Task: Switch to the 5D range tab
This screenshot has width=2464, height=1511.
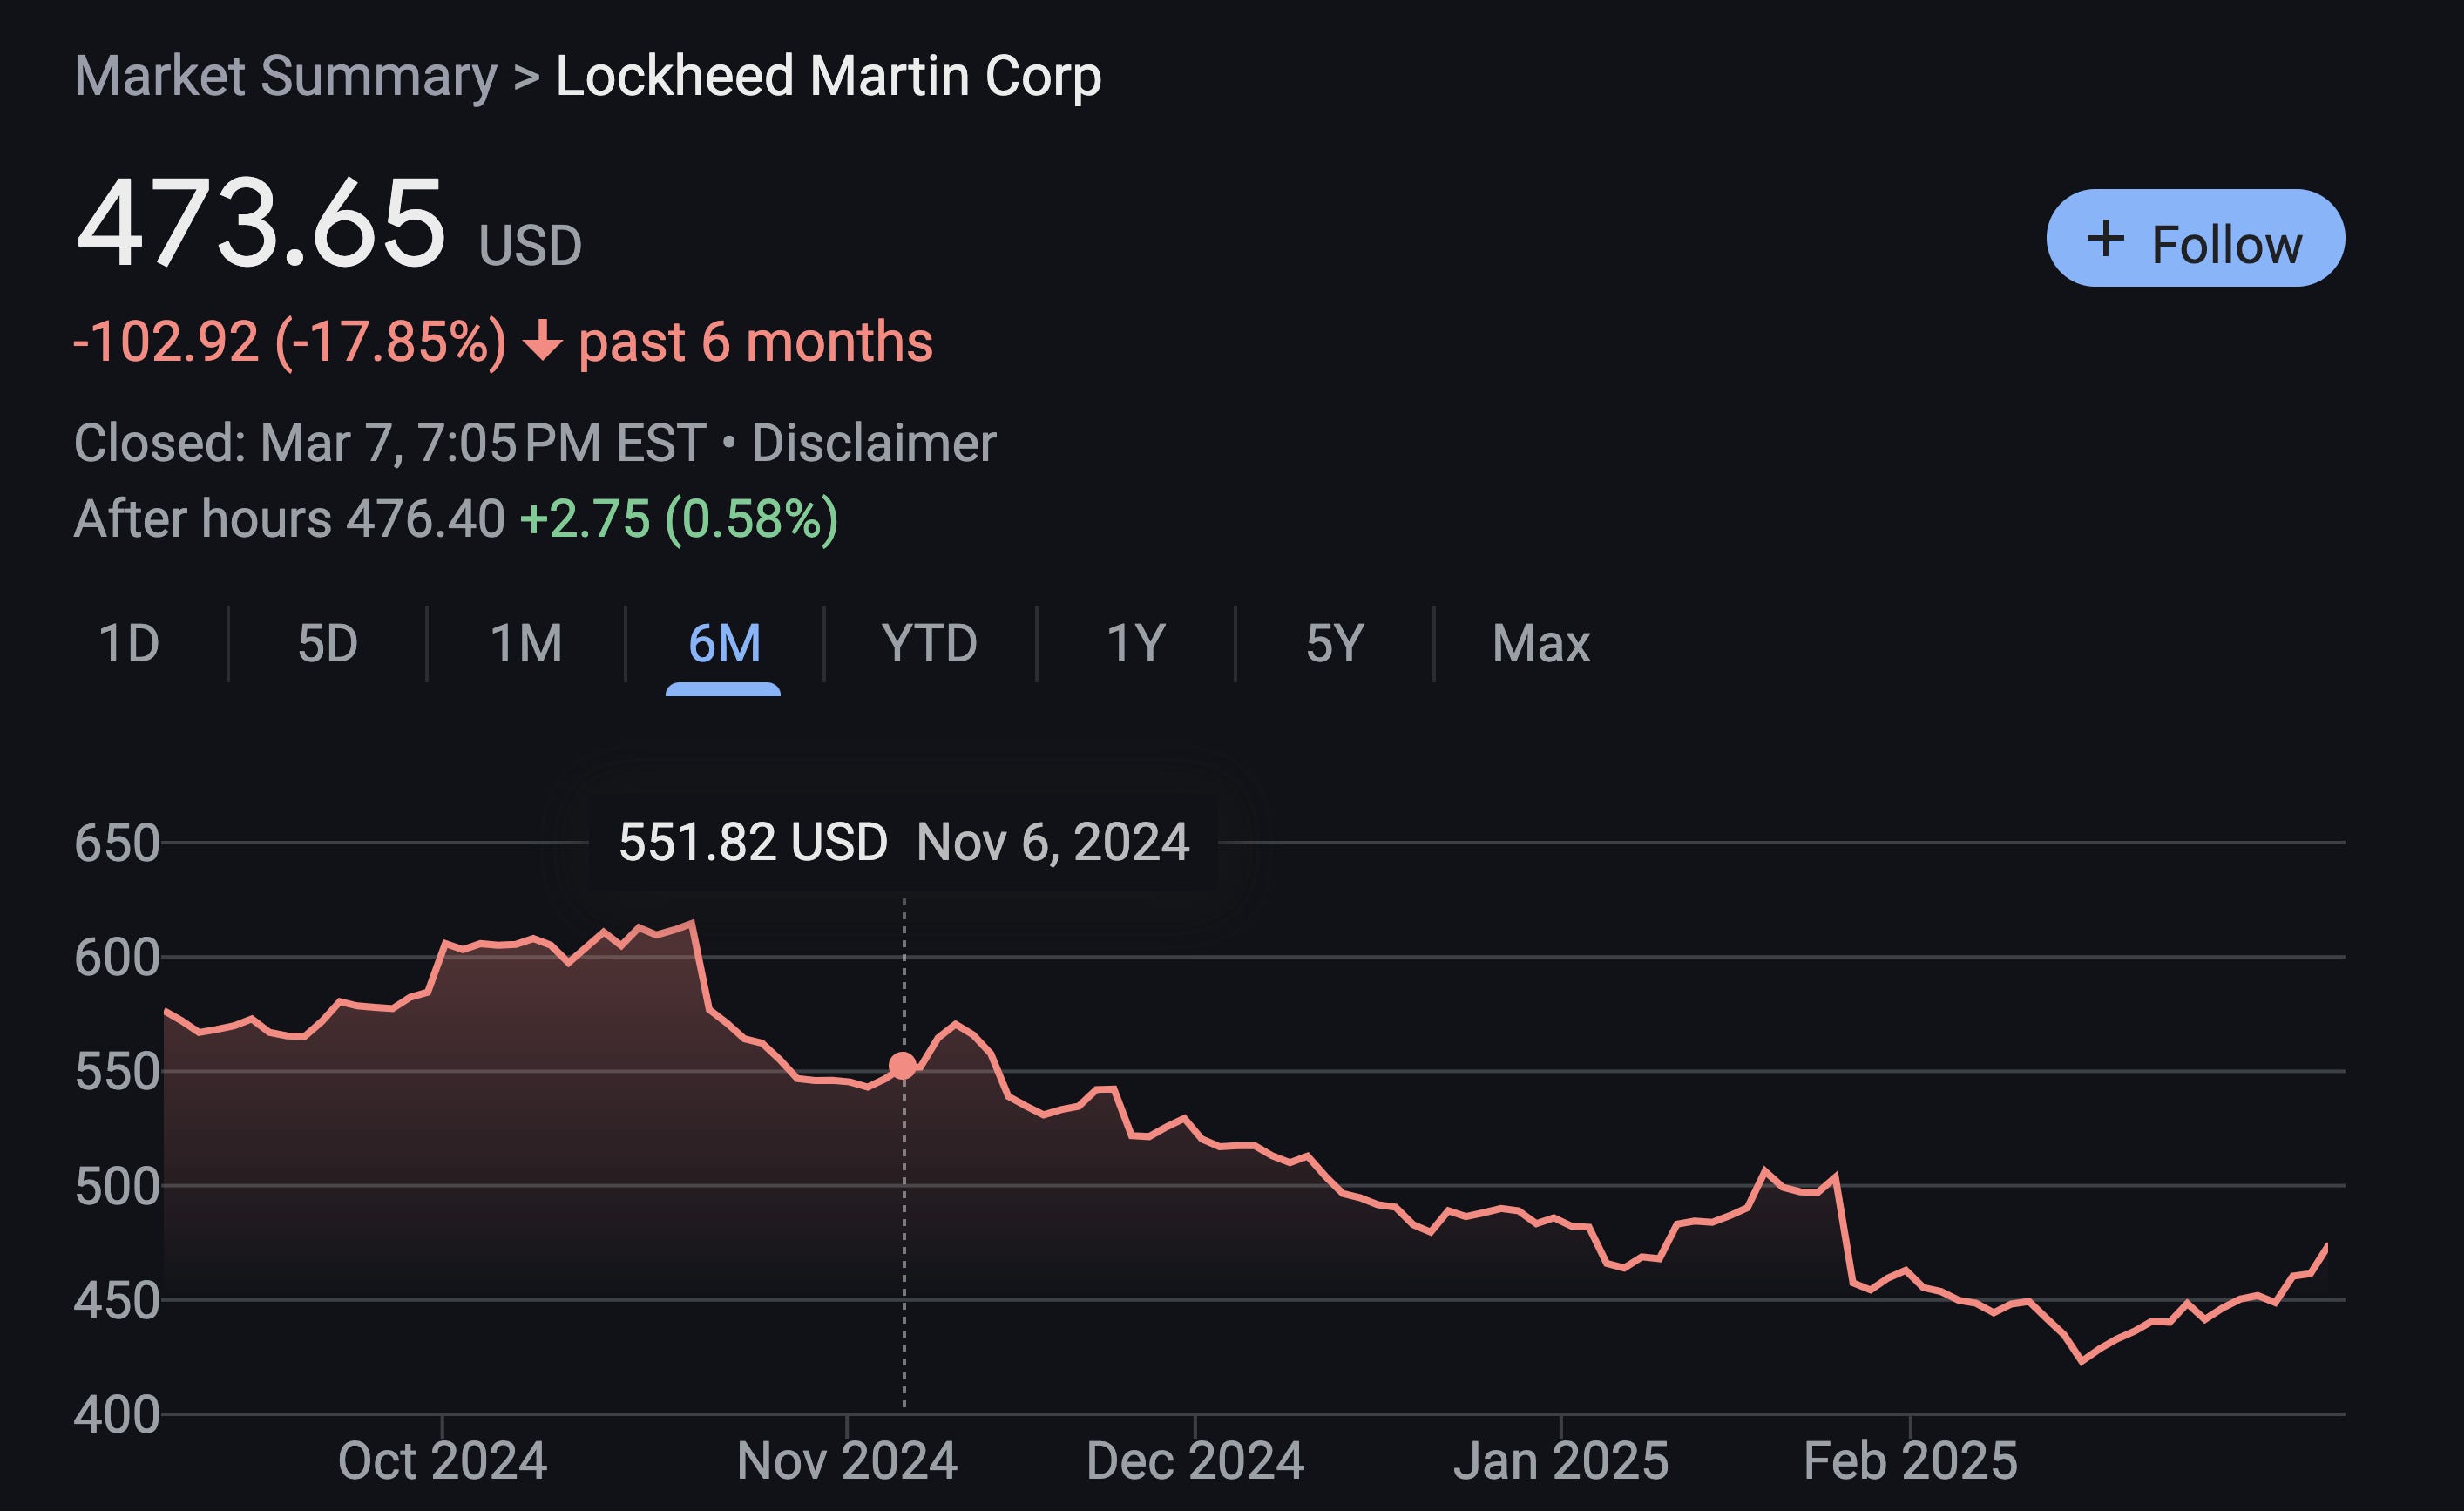Action: point(327,643)
